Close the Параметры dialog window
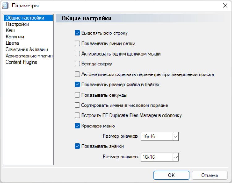This screenshot has height=183, width=232. click(225, 6)
